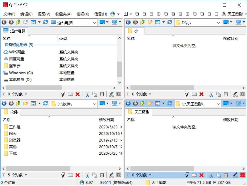Navigate up one level in the D:\软件 pane
The image size is (247, 186).
pyautogui.click(x=18, y=103)
